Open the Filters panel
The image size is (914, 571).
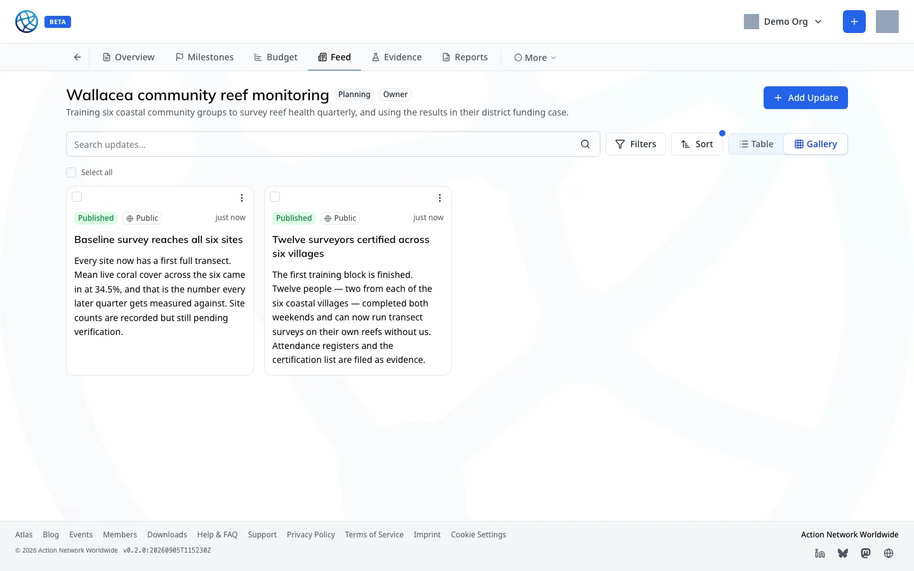pos(635,144)
